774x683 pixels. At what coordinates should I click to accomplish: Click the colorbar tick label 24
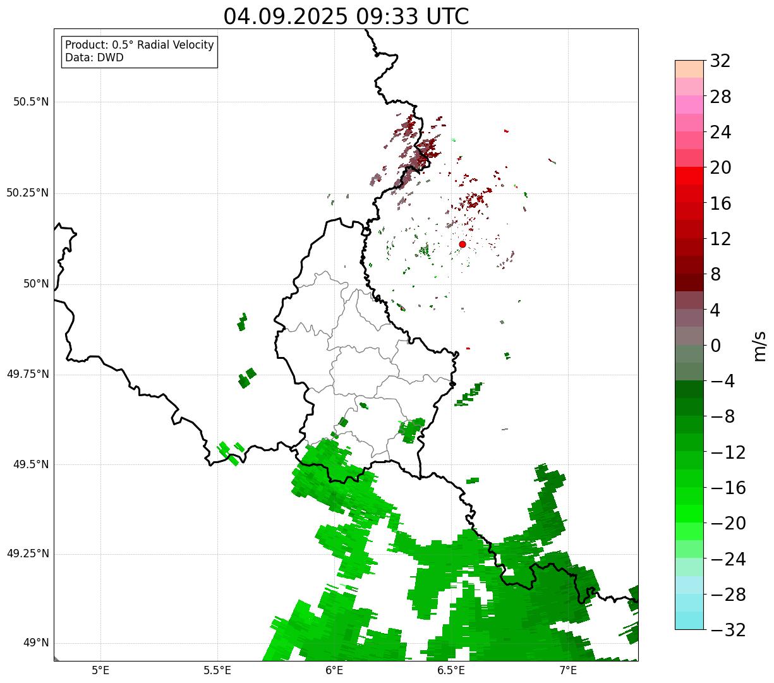pos(720,132)
